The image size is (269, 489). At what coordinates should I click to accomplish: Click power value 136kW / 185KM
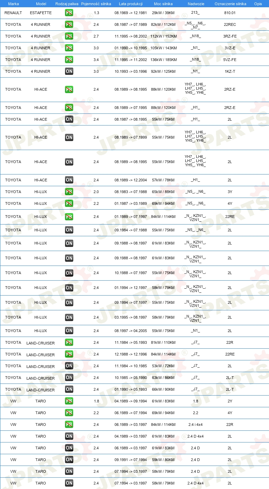pyautogui.click(x=163, y=60)
